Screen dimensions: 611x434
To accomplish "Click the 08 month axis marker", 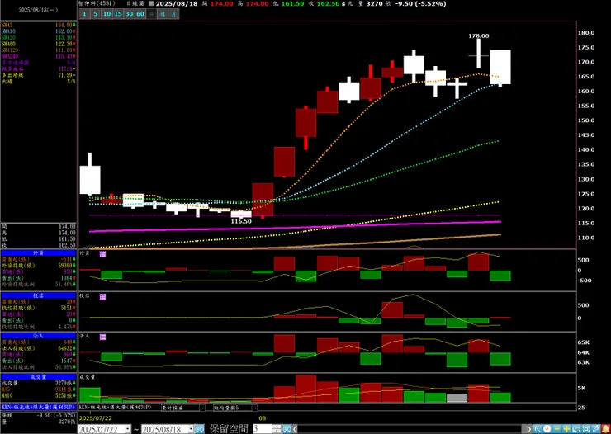I will tap(263, 417).
